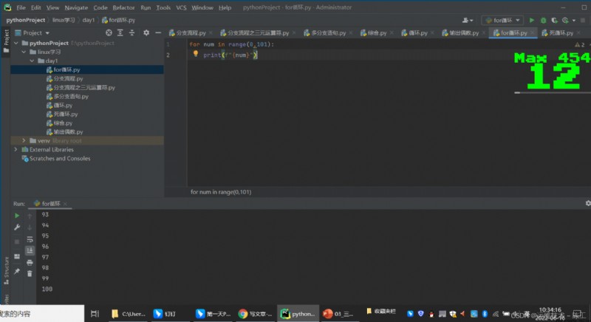The image size is (591, 322).
Task: Close the for循环.py editor tab
Action: point(533,33)
